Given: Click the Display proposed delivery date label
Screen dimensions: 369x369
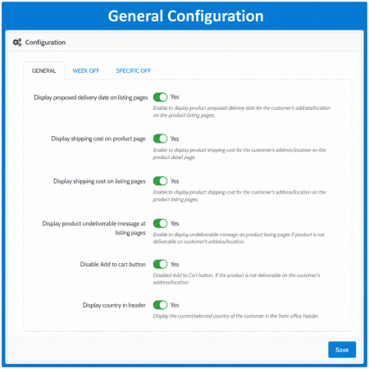Looking at the screenshot, I should point(91,98).
